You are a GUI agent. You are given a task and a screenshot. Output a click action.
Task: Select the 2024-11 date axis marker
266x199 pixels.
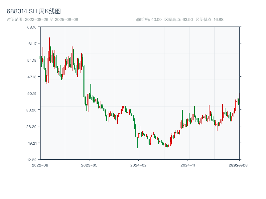point(188,165)
